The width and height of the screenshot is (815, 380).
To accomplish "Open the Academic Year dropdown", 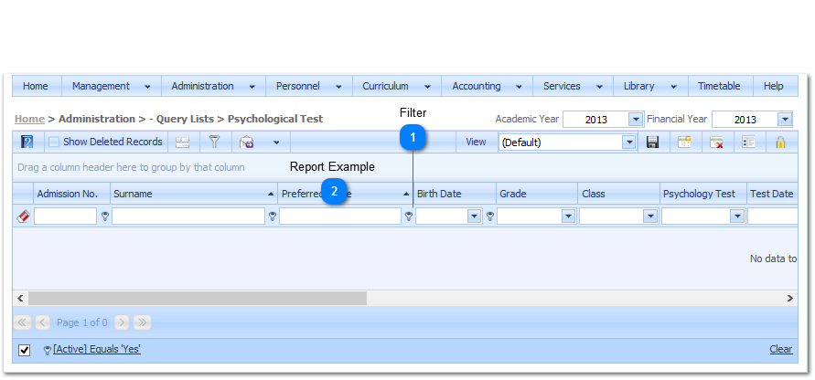I will coord(636,120).
